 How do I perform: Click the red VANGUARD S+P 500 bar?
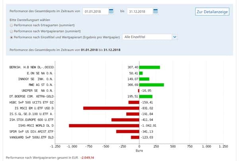coord(135,137)
